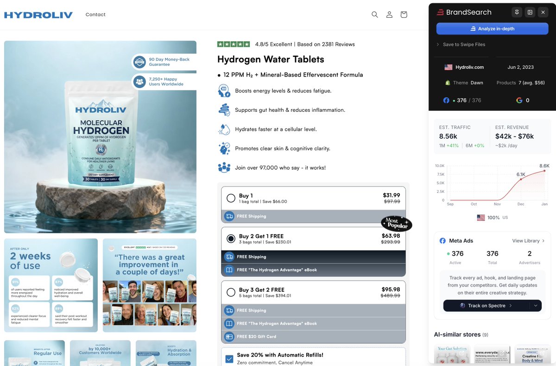Image resolution: width=556 pixels, height=366 pixels.
Task: Open 10,000+ Customers Worldwide thumbnail
Action: tap(100, 353)
